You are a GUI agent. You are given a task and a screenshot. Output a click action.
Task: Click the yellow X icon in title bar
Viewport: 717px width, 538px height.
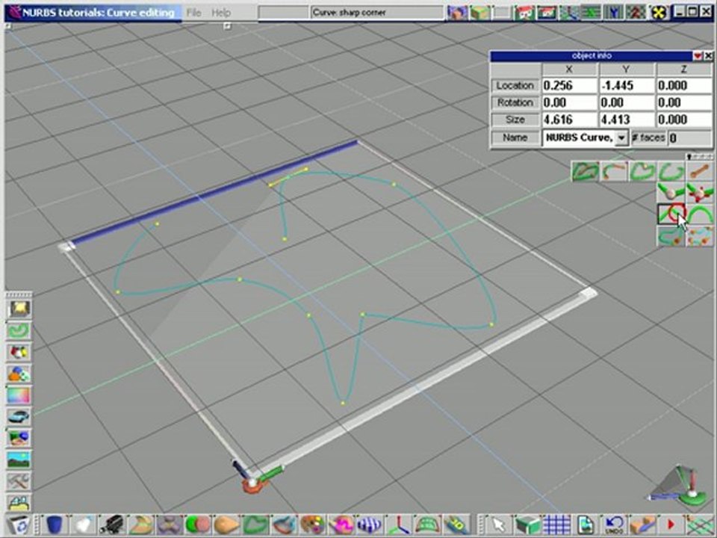658,13
